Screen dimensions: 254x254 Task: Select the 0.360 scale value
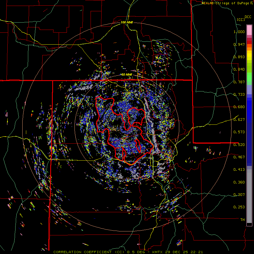(x=239, y=182)
